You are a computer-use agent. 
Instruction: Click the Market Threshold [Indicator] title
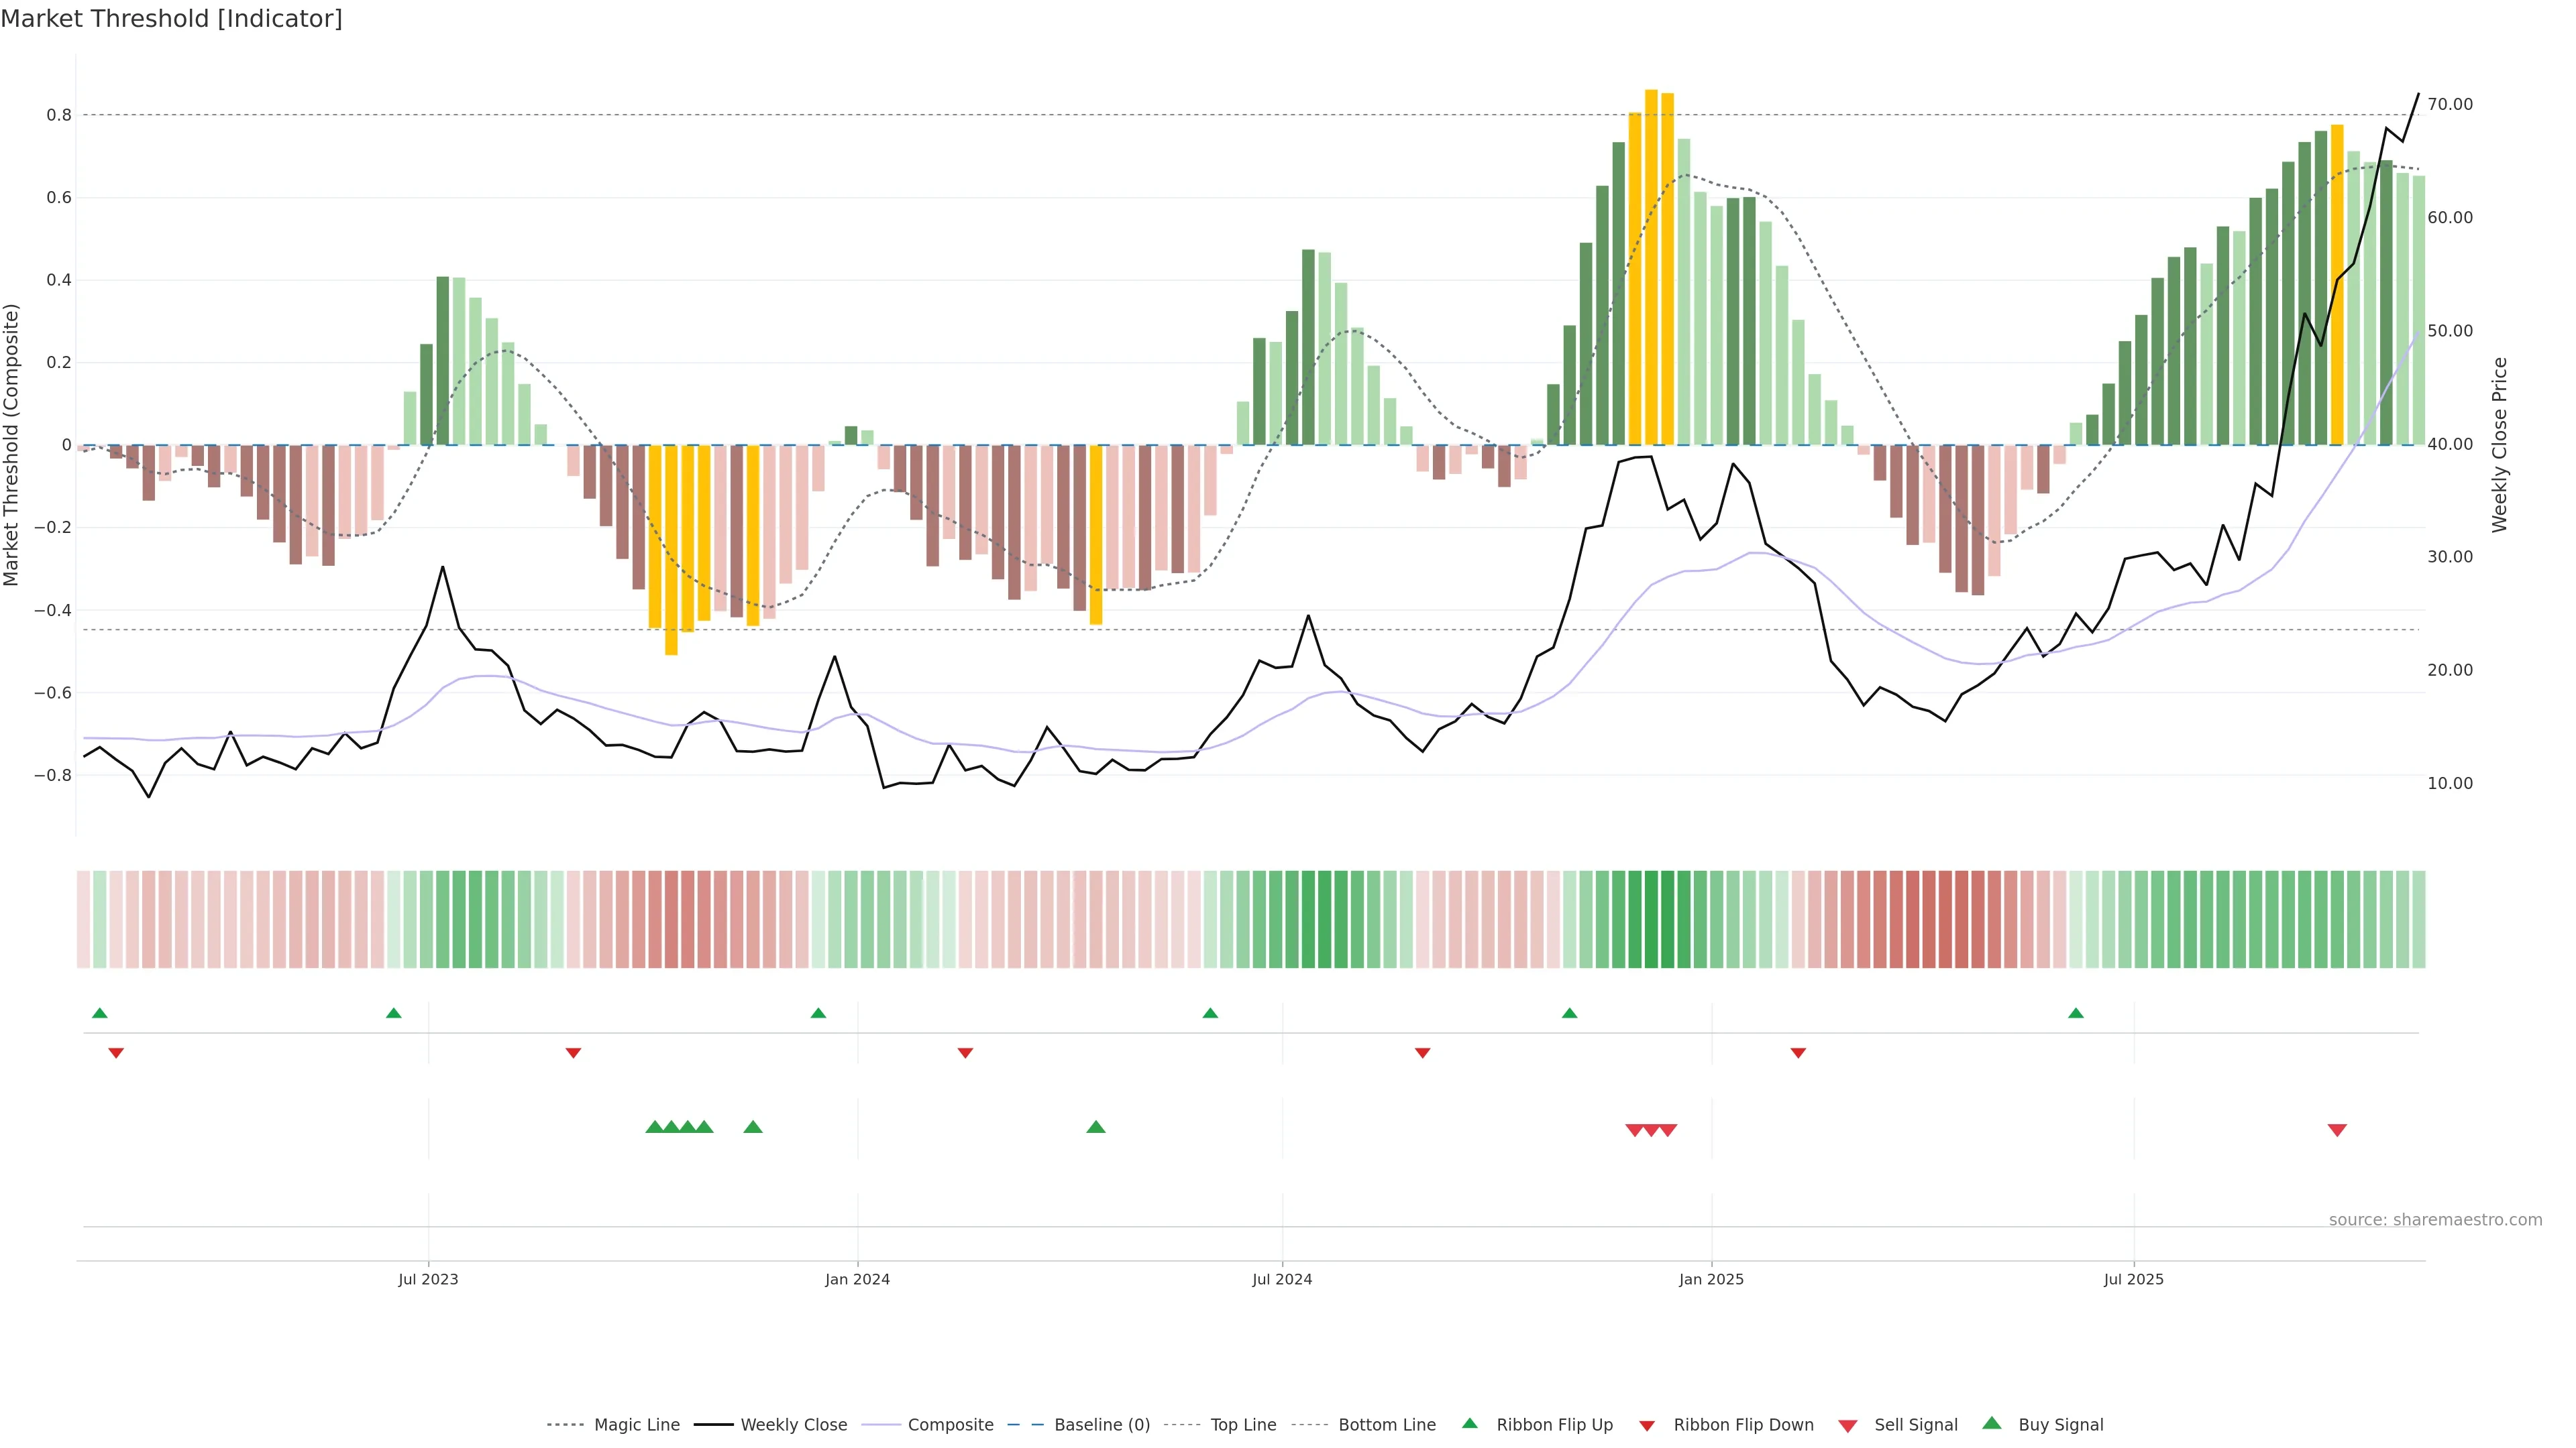[171, 19]
